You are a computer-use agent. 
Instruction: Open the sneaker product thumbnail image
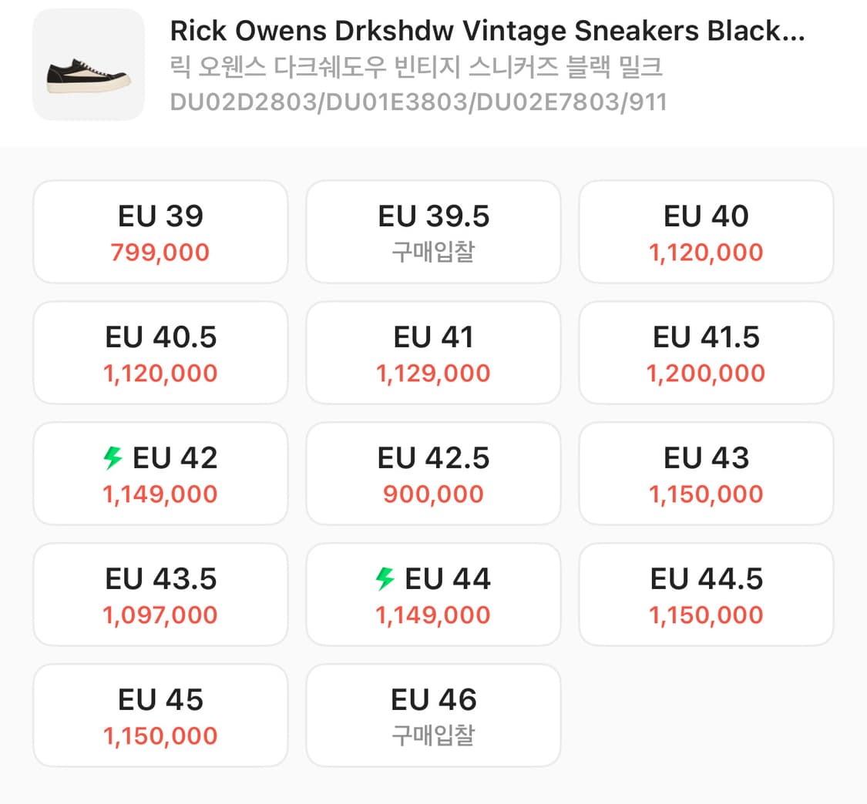pyautogui.click(x=89, y=65)
